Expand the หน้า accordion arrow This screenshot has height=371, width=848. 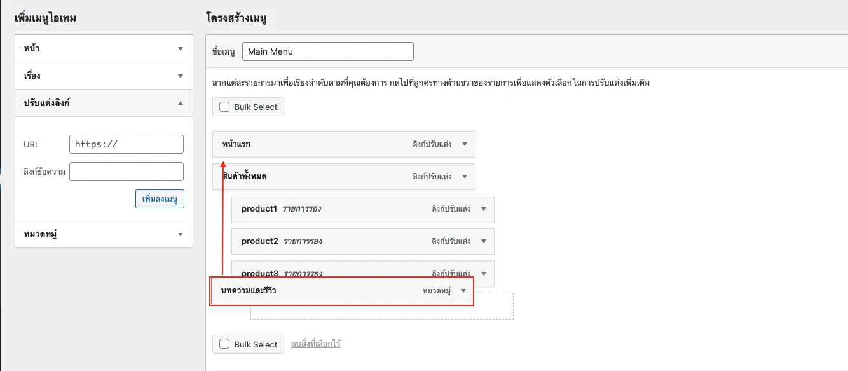181,49
